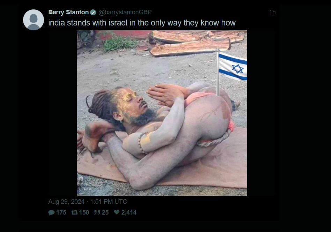The image size is (331, 232).
Task: Click the reply speech bubble icon
Action: [51, 212]
